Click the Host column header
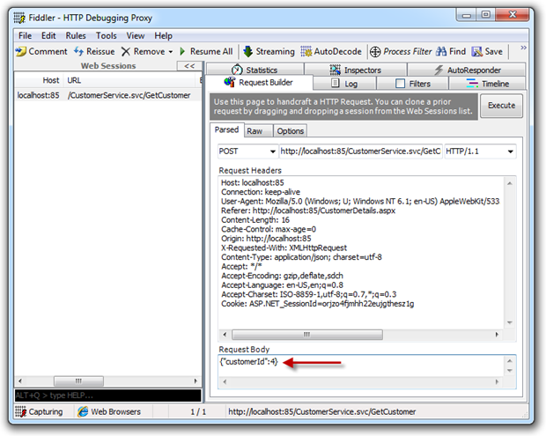Image resolution: width=546 pixels, height=436 pixels. pos(39,80)
